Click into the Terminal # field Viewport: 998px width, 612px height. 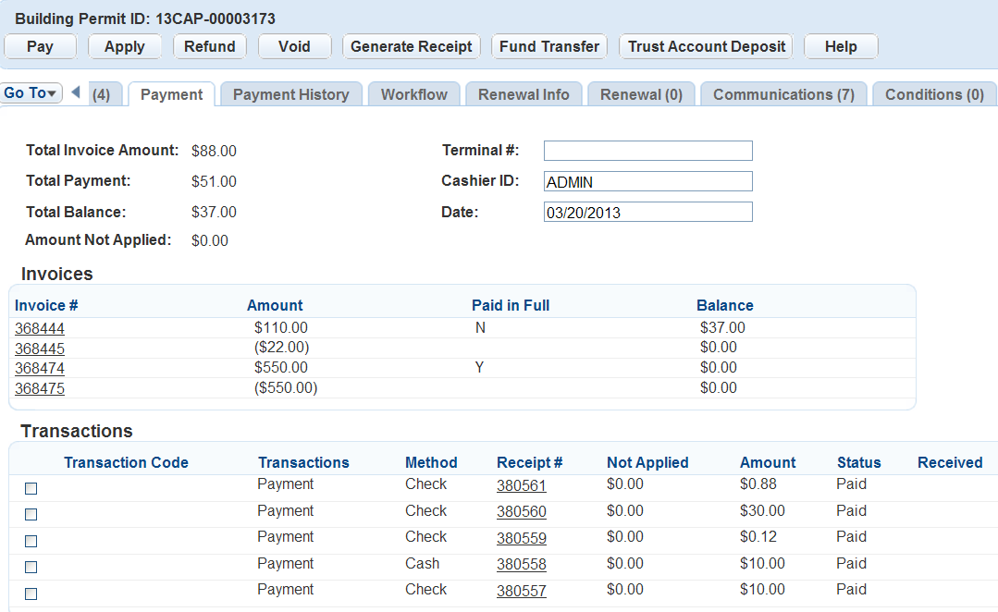click(x=647, y=151)
